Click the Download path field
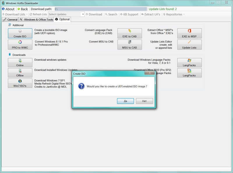This screenshot has height=173, width=233. [x=100, y=9]
